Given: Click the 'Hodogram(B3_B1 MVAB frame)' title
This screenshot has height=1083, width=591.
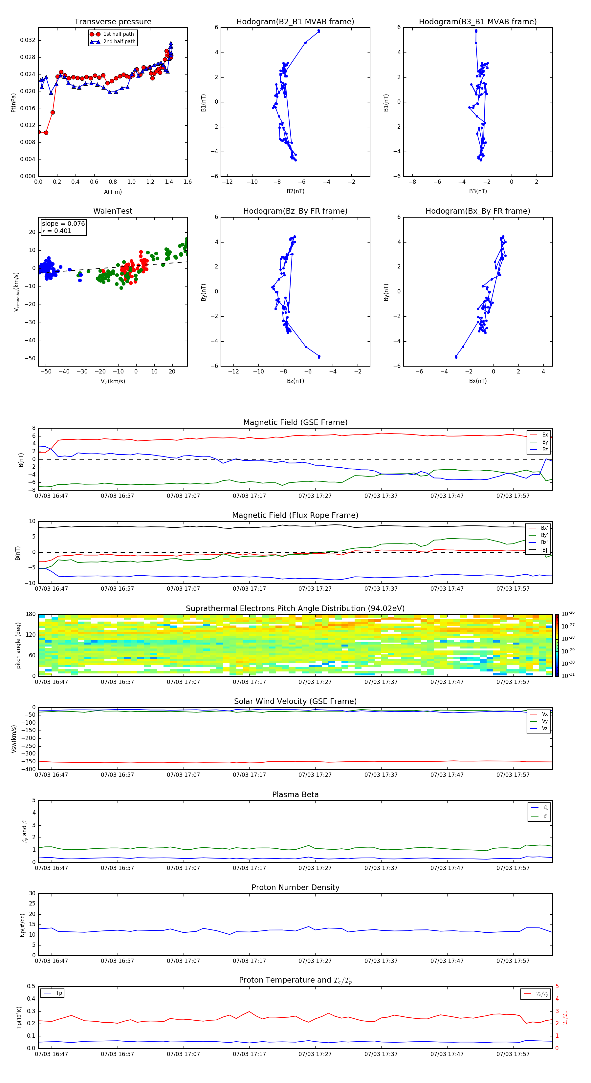Looking at the screenshot, I should tap(478, 21).
